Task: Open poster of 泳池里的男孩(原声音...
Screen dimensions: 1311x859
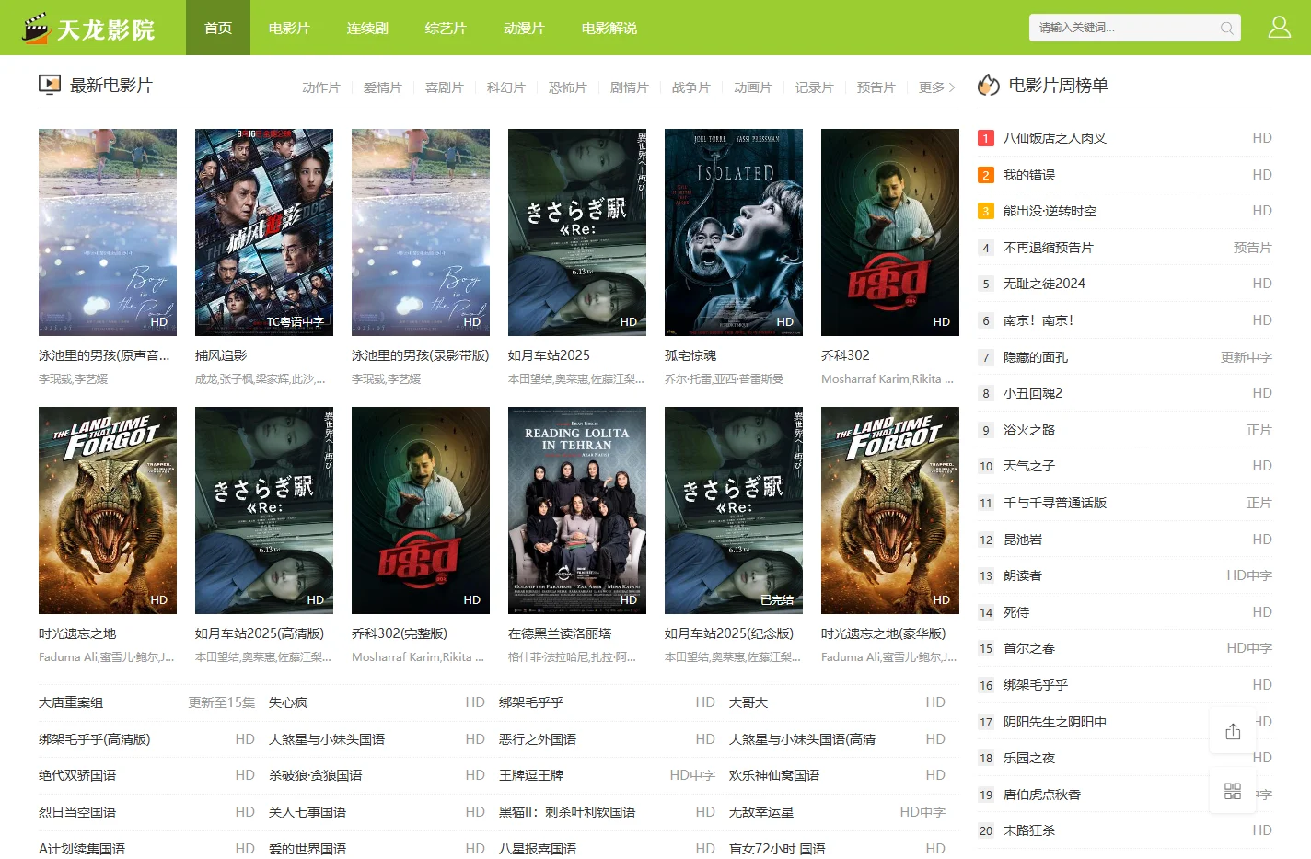Action: tap(108, 232)
